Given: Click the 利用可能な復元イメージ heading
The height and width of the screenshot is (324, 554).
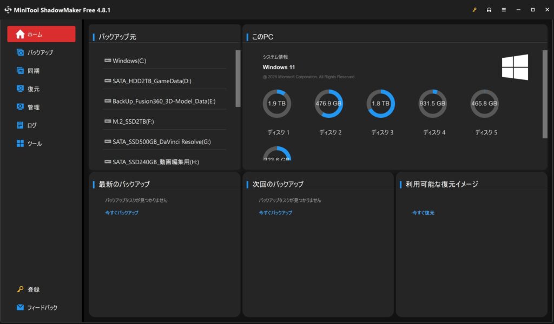Looking at the screenshot, I should tap(441, 184).
